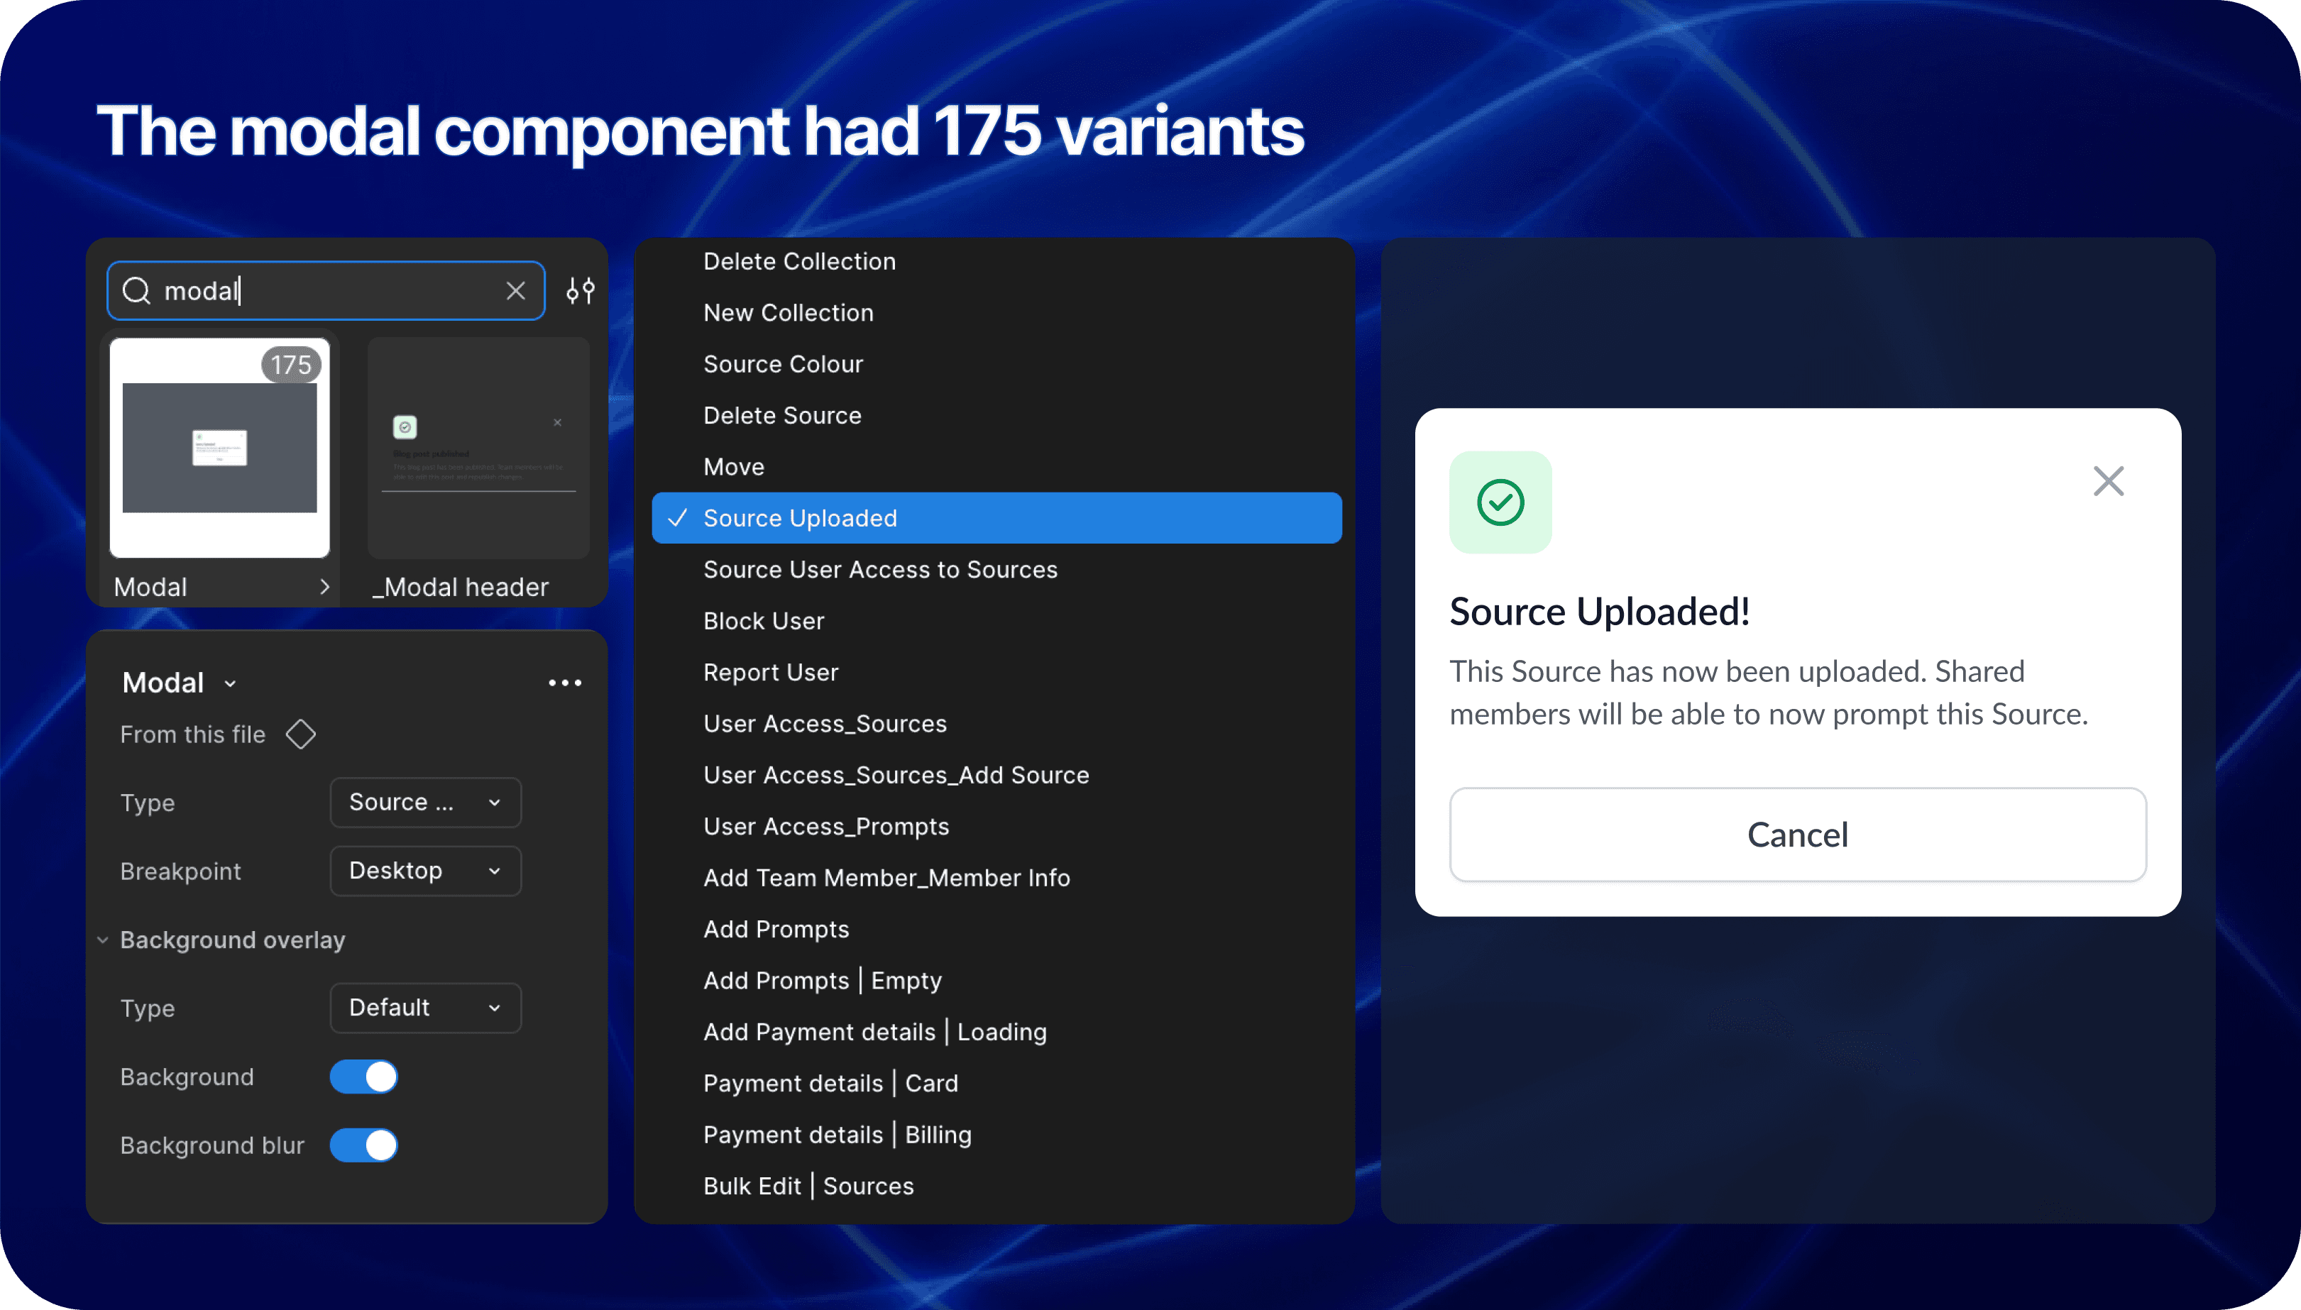Screen dimensions: 2301x1310
Task: Collapse the Background overlay section
Action: [103, 940]
